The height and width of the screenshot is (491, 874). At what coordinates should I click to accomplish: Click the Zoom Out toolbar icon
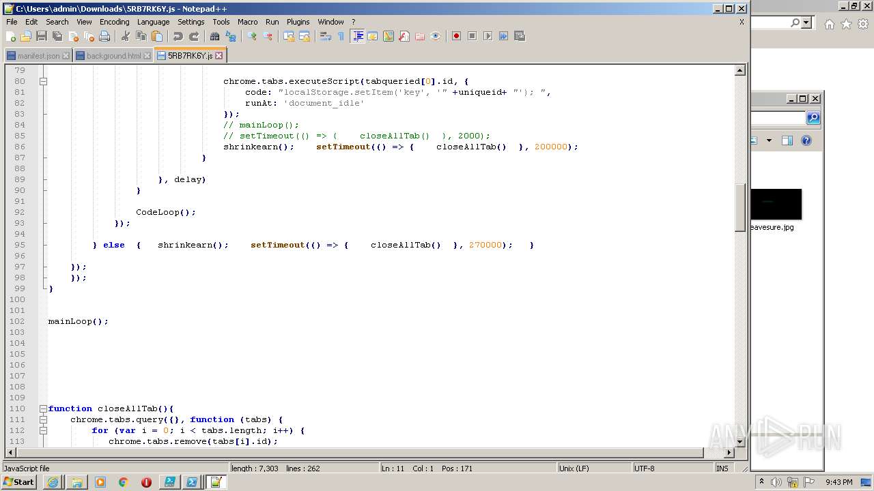268,36
